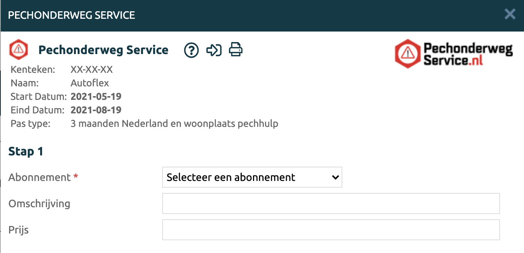Click the end date 2021-08-19

(x=96, y=110)
